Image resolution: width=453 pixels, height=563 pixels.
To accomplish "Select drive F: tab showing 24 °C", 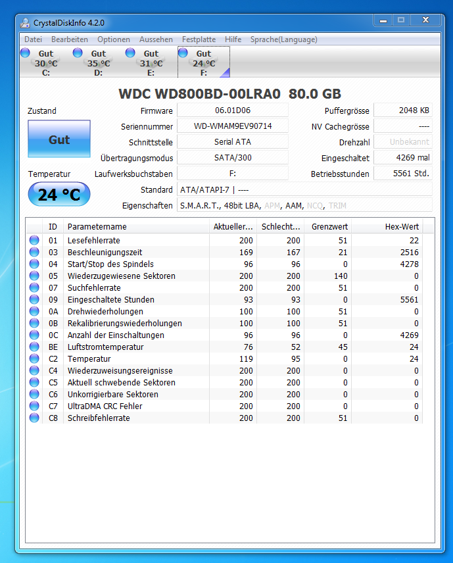I will click(204, 62).
